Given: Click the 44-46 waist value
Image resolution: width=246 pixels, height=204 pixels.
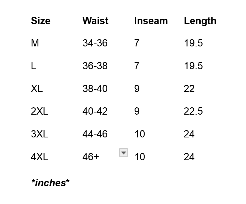Looking at the screenshot, I should (95, 134).
